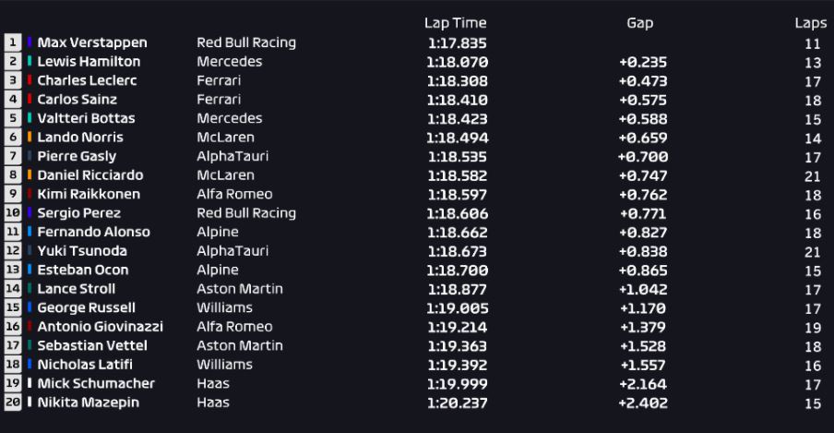
Task: Open the Fernando Alonso driver entry
Action: (x=93, y=232)
